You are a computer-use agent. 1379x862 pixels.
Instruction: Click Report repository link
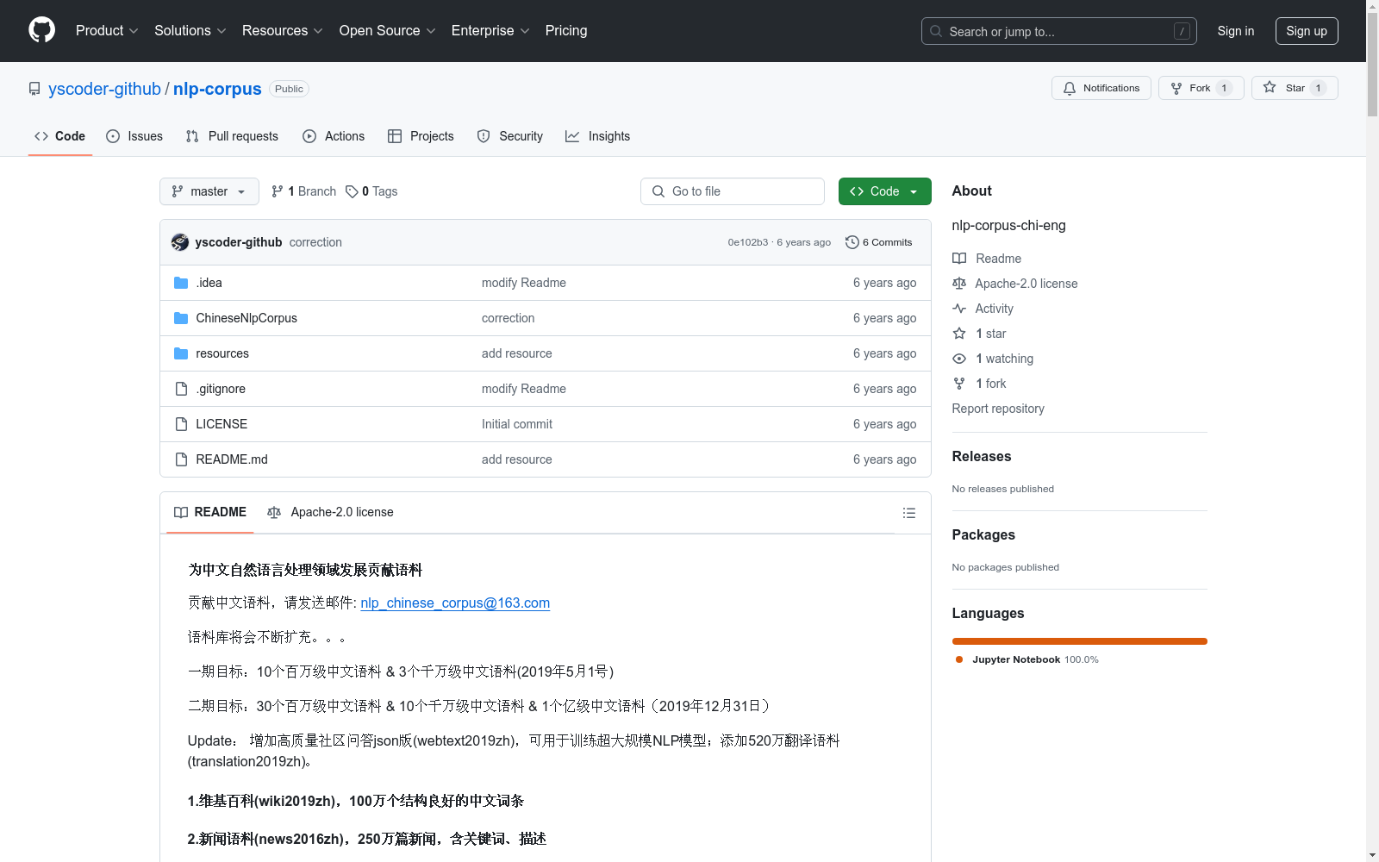pyautogui.click(x=998, y=409)
